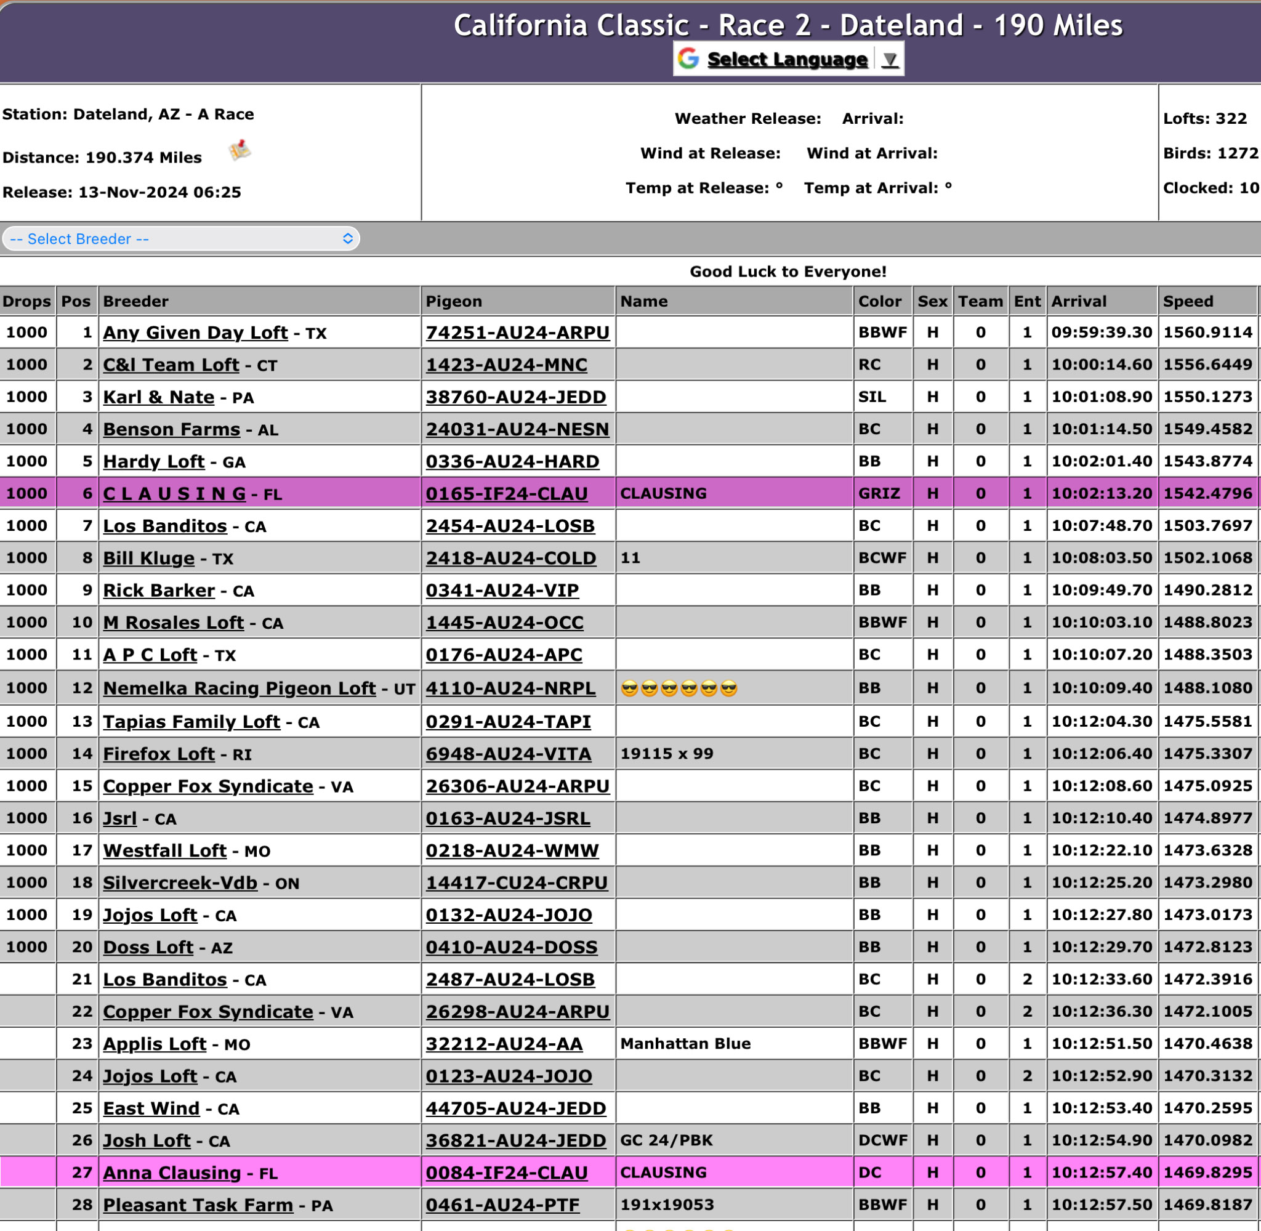Select the GRIZ color cell
This screenshot has width=1261, height=1231.
click(x=883, y=493)
